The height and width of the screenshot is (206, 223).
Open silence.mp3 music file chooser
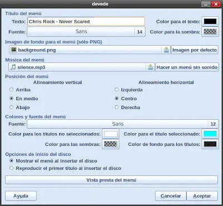pyautogui.click(x=81, y=67)
